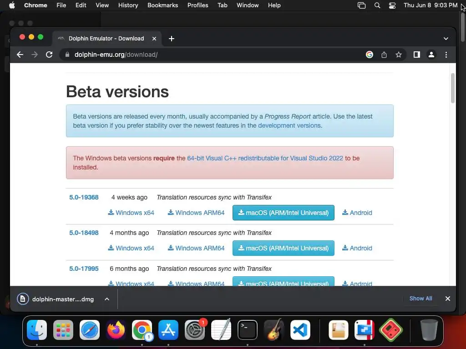Download Windows x64 build of 5.0-18498
The height and width of the screenshot is (349, 466).
pos(131,248)
